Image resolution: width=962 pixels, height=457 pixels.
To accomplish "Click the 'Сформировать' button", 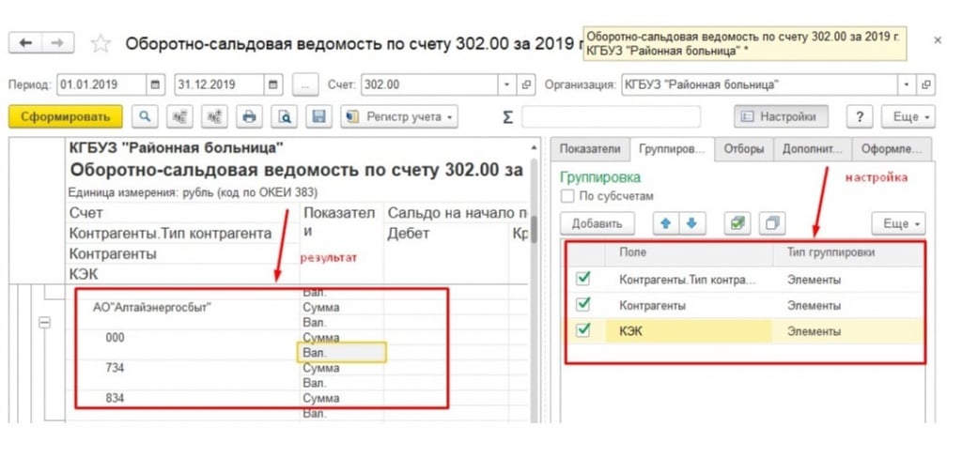I will click(x=65, y=116).
